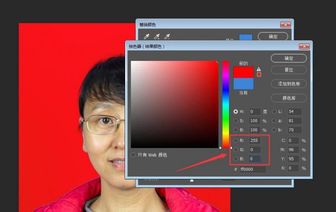The height and width of the screenshot is (212, 336).
Task: Click the blue result swatch in Replace Color dialog
Action: (x=246, y=37)
